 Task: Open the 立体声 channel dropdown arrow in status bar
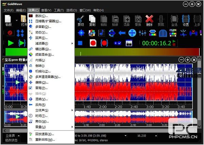pos(19,136)
